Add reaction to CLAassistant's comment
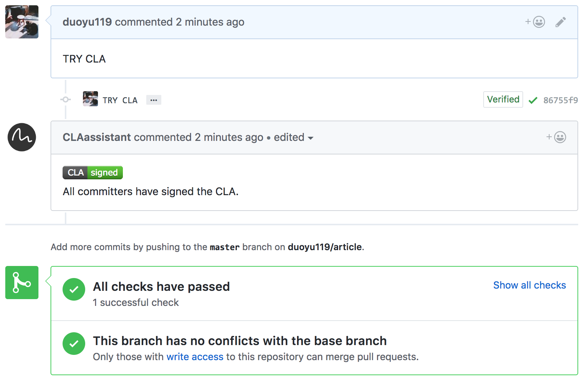 556,137
